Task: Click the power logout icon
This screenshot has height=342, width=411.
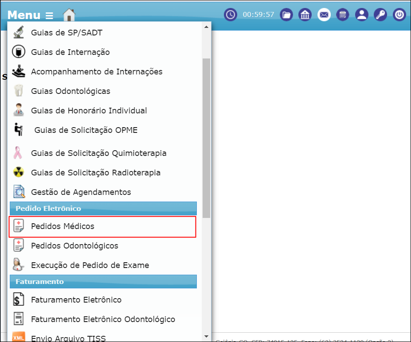Action: coord(399,15)
